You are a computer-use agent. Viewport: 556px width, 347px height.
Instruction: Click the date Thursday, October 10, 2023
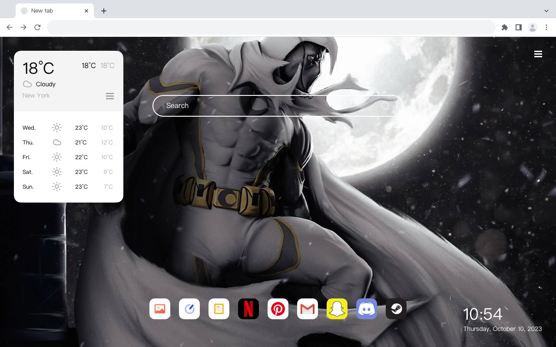pyautogui.click(x=503, y=329)
